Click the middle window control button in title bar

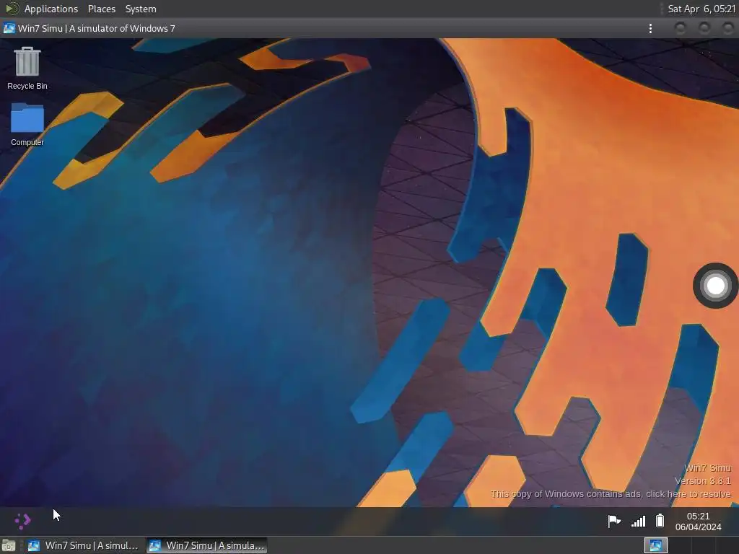point(704,29)
